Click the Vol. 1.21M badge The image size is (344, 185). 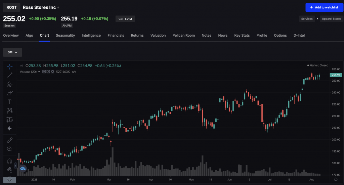pyautogui.click(x=125, y=19)
